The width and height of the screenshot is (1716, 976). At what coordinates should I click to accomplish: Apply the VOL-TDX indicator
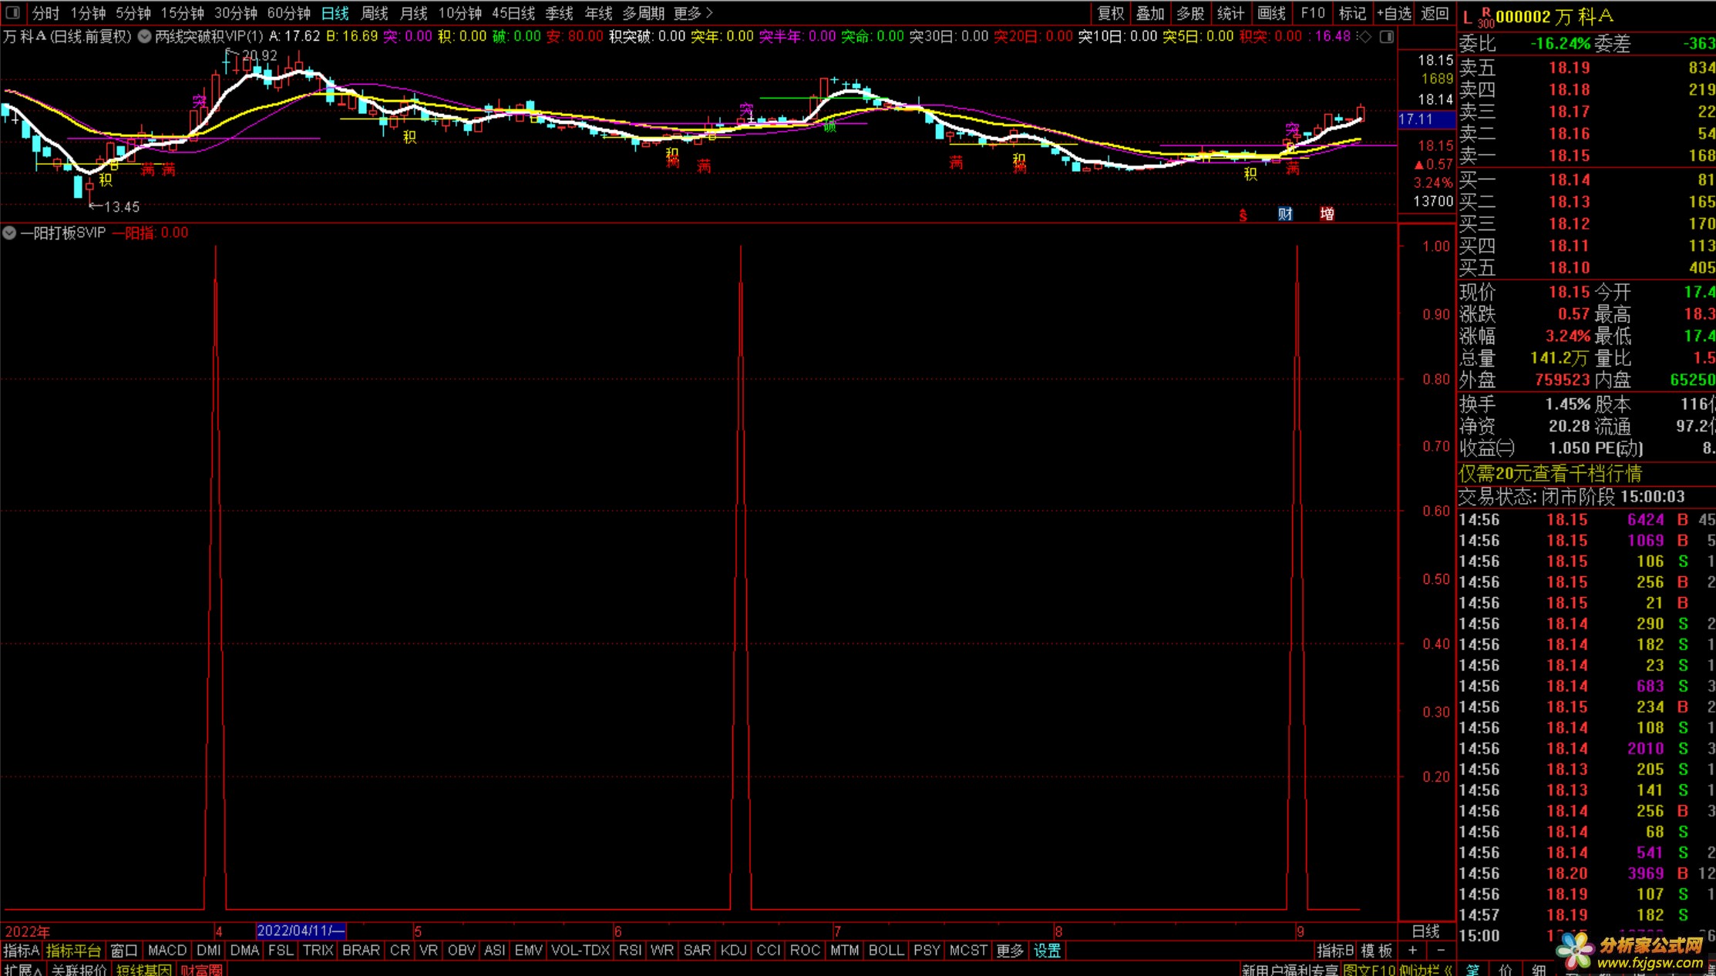coord(580,951)
